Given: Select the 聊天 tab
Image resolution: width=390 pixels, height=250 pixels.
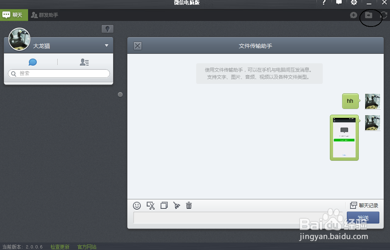Looking at the screenshot, I should point(14,15).
